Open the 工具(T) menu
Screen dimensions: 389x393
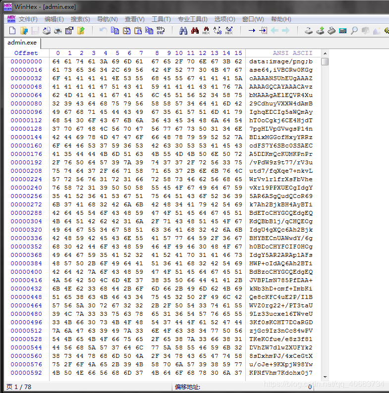tap(161, 19)
